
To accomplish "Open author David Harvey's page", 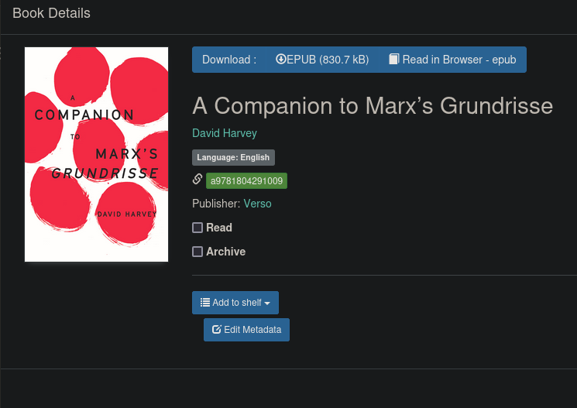I will click(225, 133).
